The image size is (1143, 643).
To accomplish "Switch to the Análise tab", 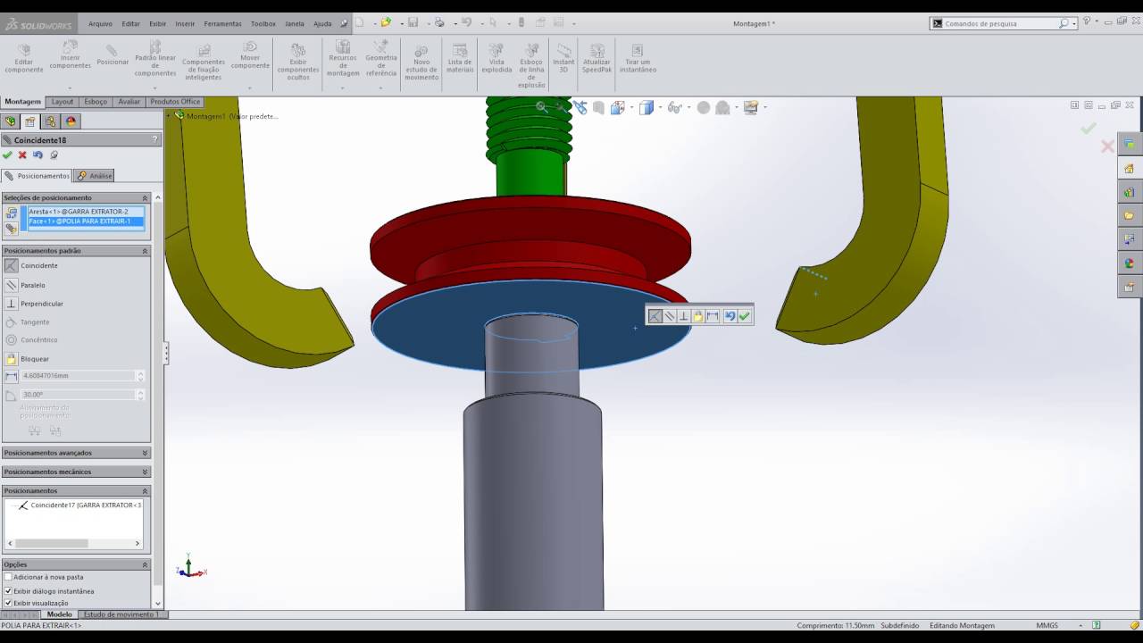I will point(95,176).
